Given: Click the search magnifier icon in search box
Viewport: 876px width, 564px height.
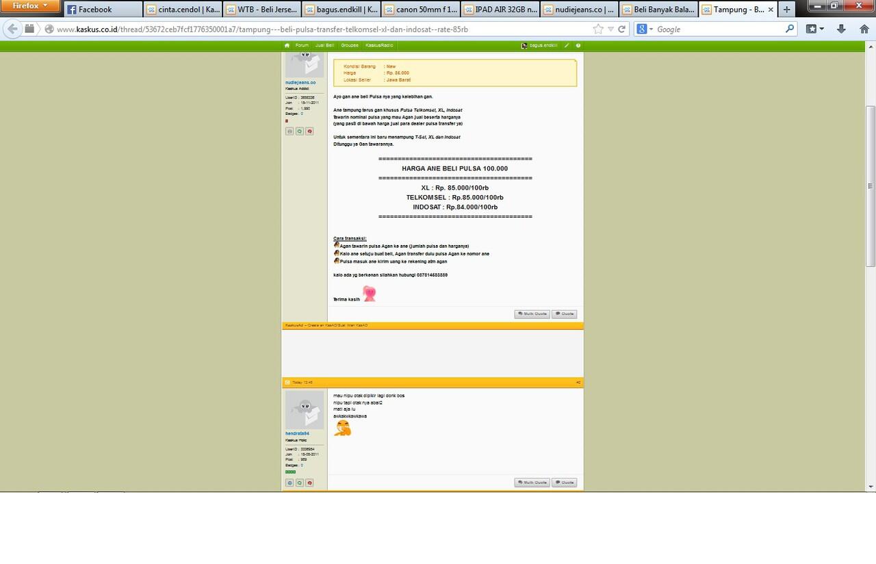Looking at the screenshot, I should 790,29.
